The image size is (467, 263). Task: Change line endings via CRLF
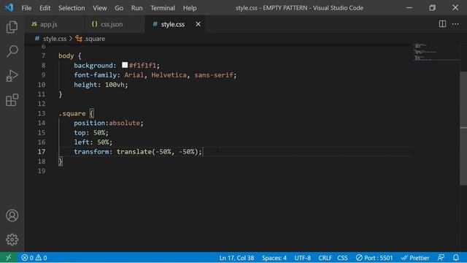325,258
